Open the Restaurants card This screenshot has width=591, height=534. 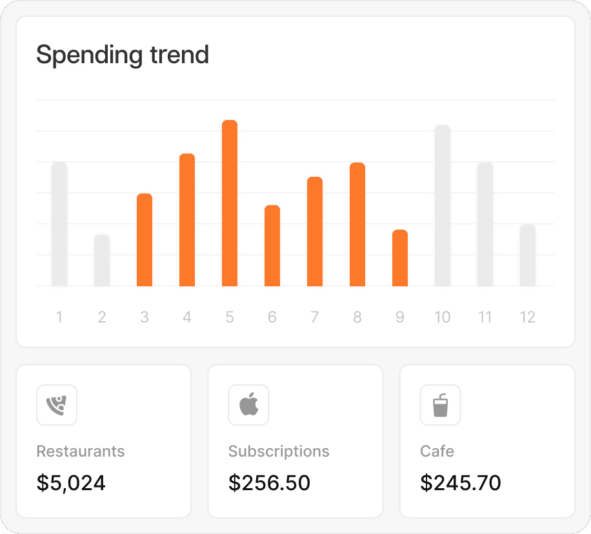(103, 442)
